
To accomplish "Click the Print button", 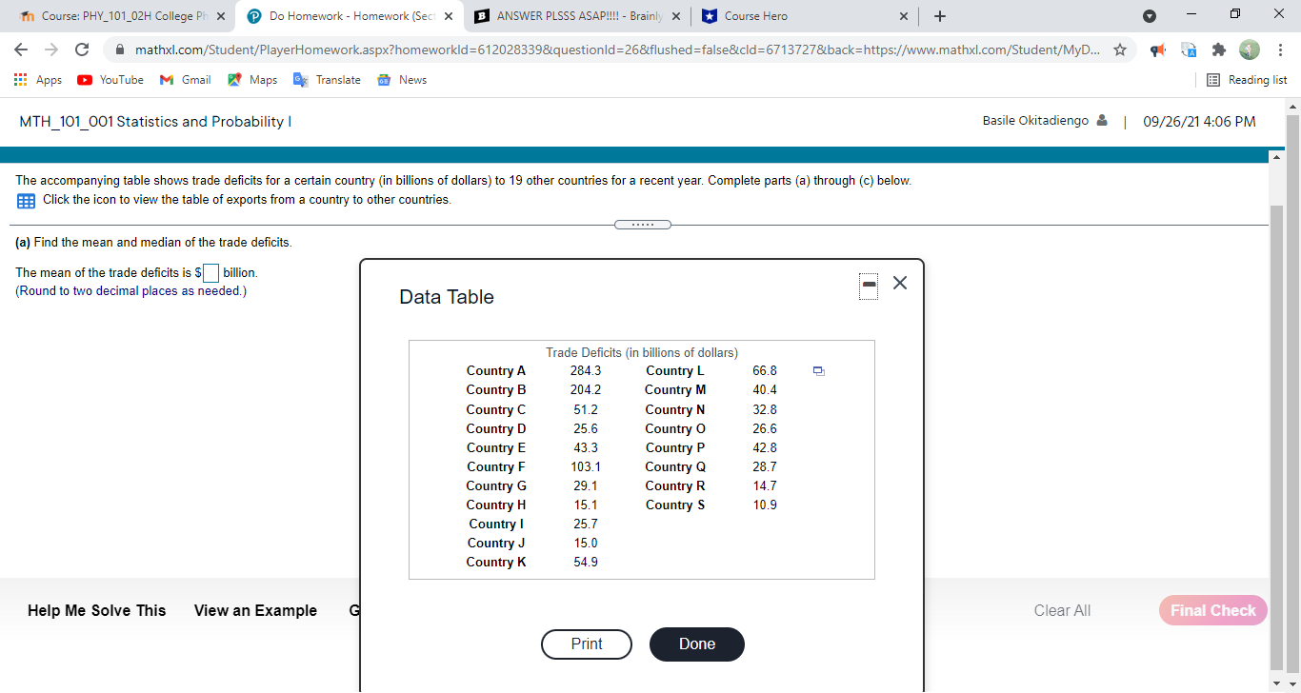I will 587,644.
